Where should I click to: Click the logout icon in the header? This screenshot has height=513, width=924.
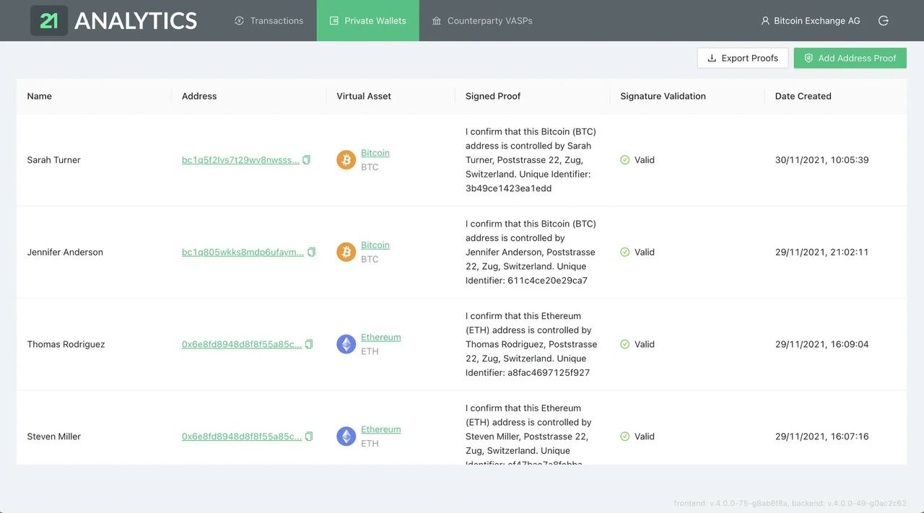[883, 21]
